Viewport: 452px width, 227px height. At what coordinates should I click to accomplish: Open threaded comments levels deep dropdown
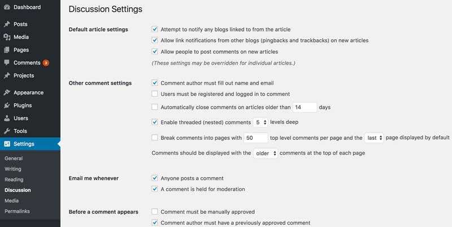(x=261, y=122)
